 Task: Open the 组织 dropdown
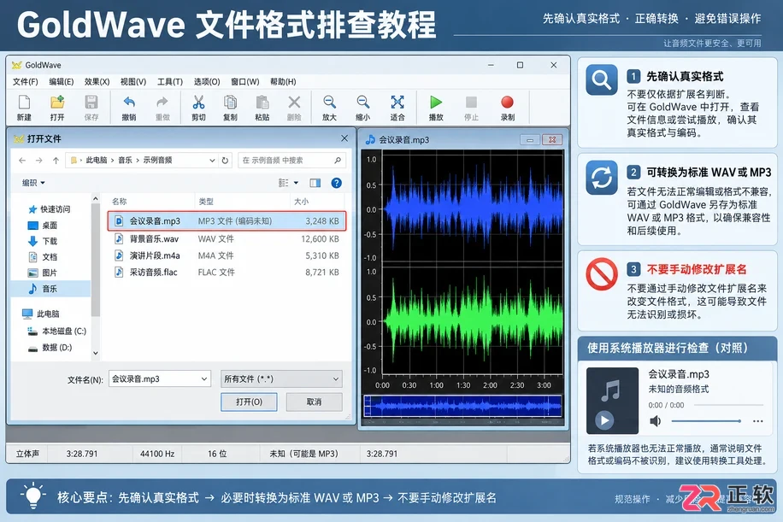(x=33, y=183)
